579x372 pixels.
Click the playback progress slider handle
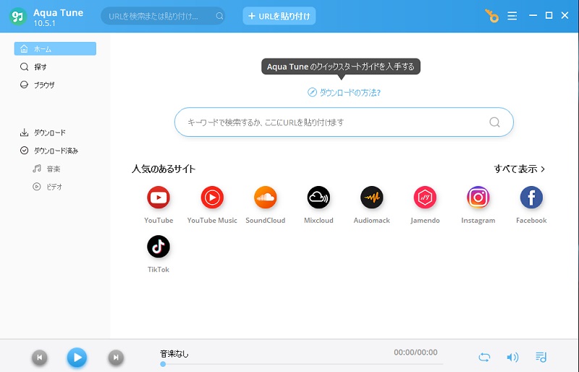click(x=163, y=364)
